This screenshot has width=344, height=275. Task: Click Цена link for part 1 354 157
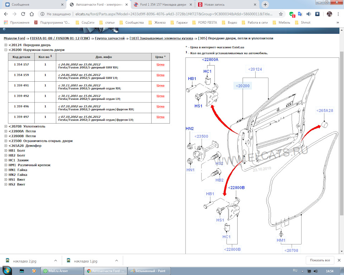pyautogui.click(x=160, y=64)
